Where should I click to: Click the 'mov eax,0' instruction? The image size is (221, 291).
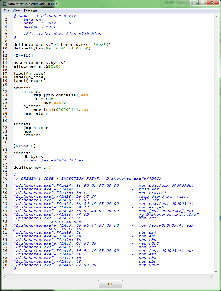55,103
